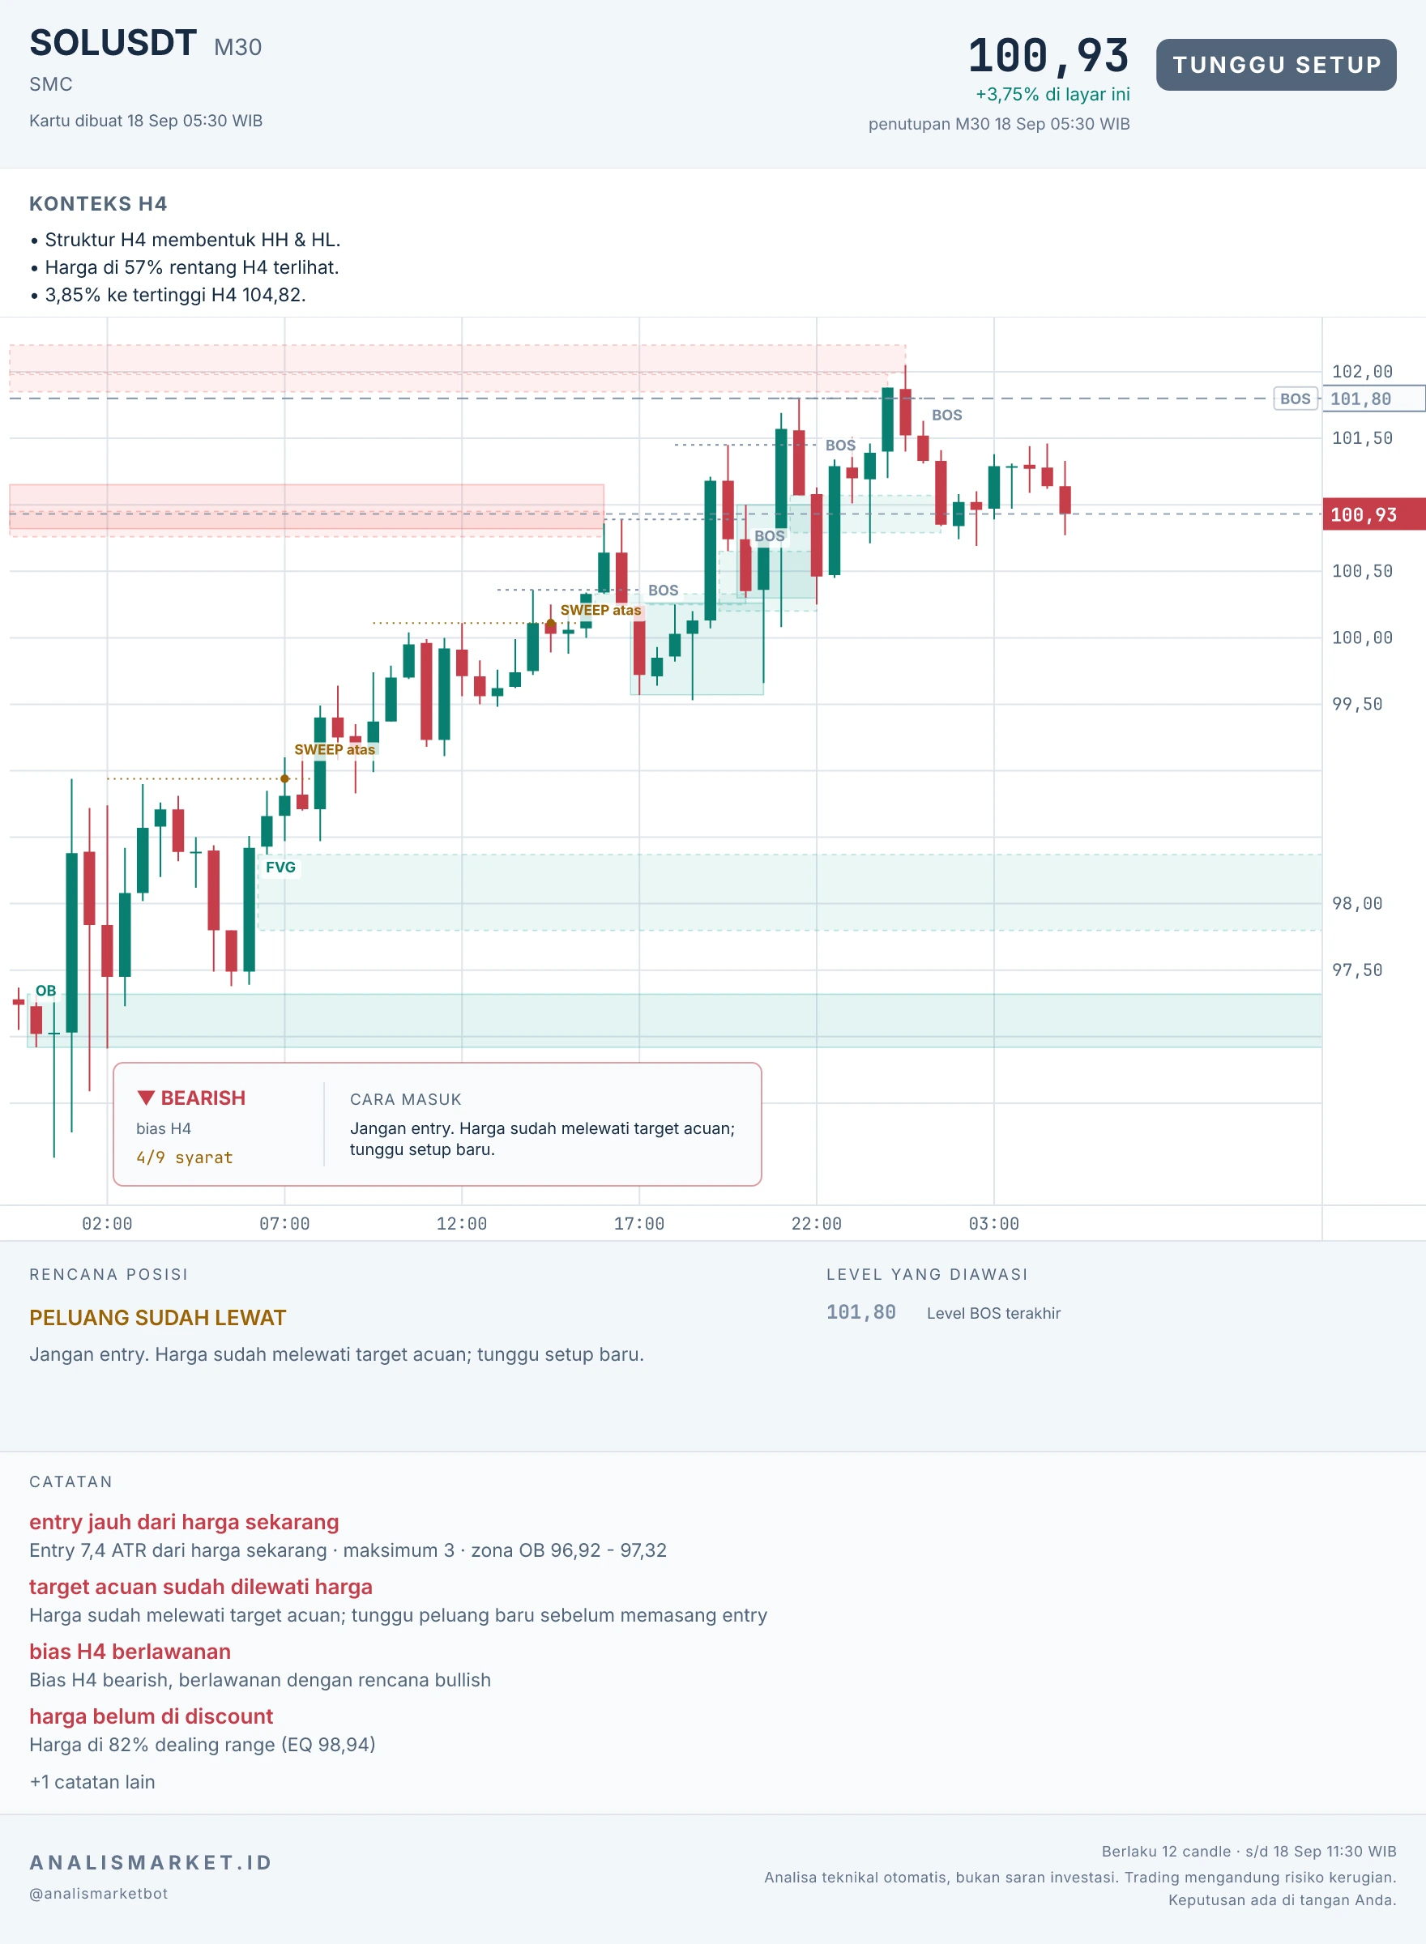Click the PELUANG SUDAH LEWAT heading
The width and height of the screenshot is (1426, 1944).
pos(158,1318)
